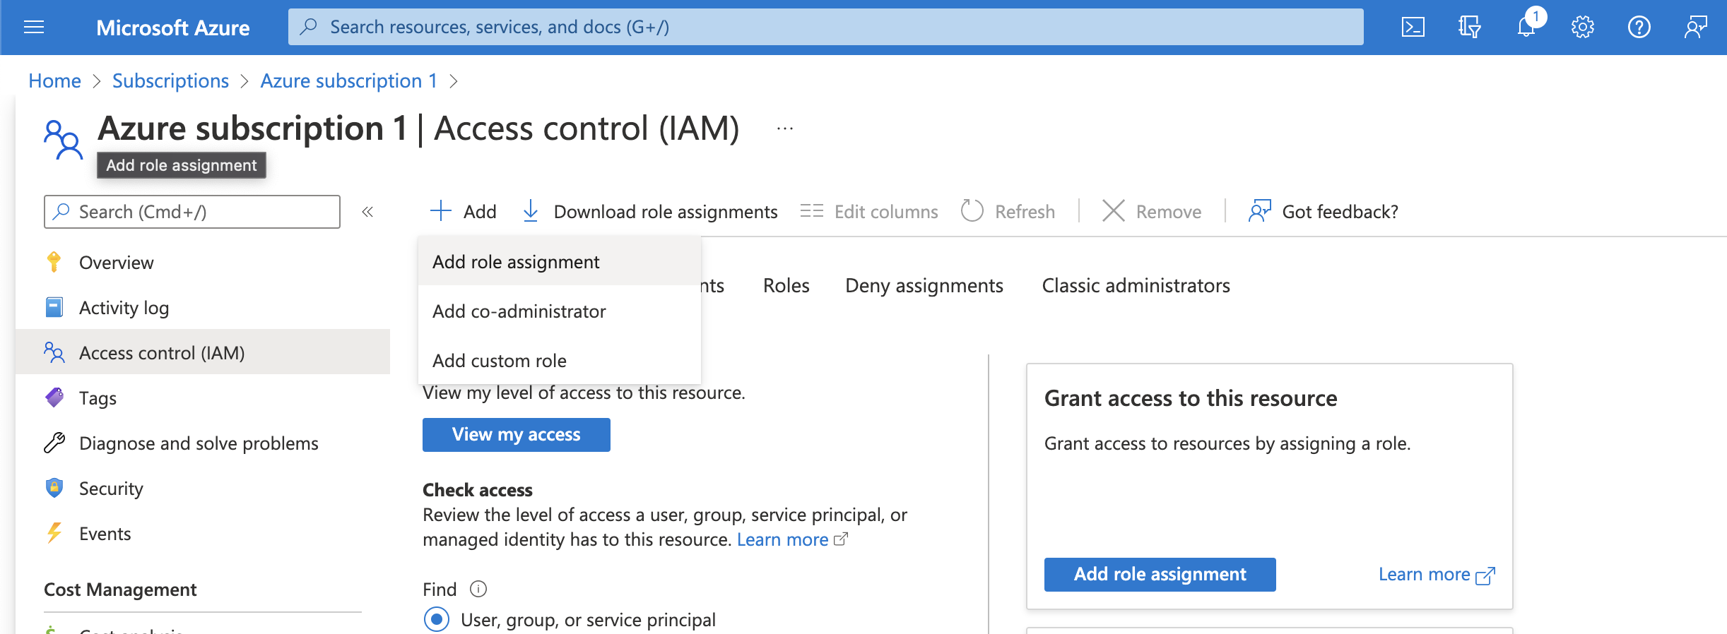
Task: Open the notifications bell
Action: [x=1526, y=28]
